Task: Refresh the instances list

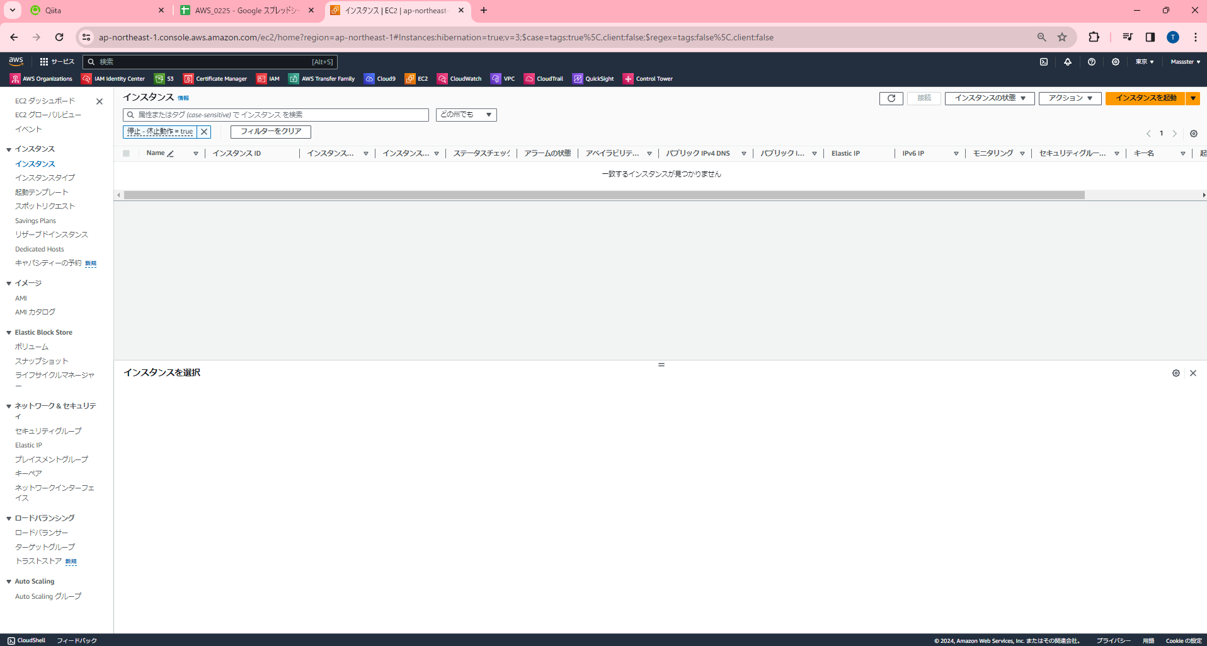Action: point(890,98)
